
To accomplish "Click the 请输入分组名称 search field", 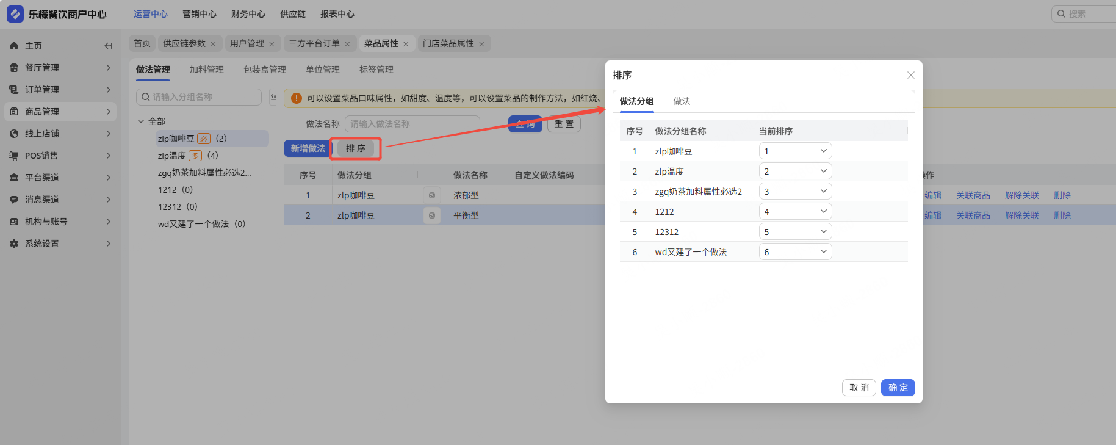I will tap(199, 97).
